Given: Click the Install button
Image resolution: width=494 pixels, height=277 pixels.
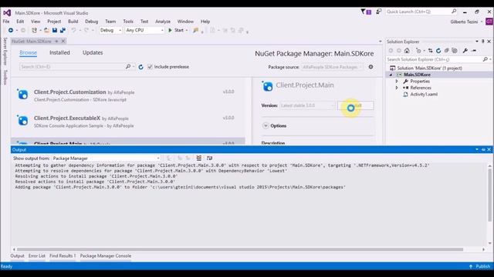Looking at the screenshot, I should 356,105.
